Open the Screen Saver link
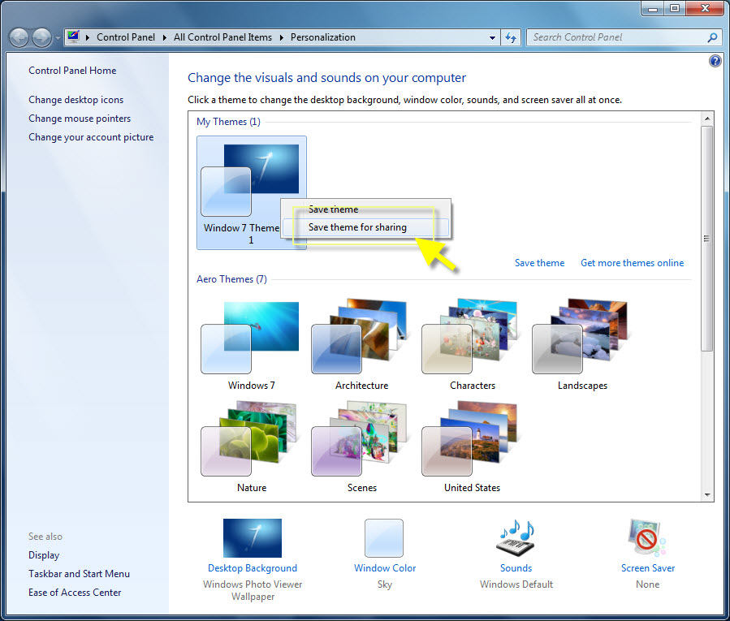 coord(648,568)
